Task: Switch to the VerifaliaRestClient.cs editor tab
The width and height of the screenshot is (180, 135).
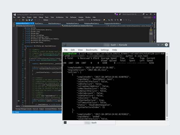Action: [x=72, y=23]
